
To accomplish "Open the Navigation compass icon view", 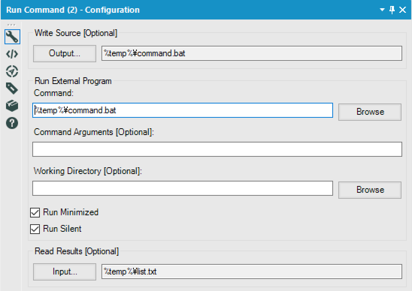I will point(12,71).
